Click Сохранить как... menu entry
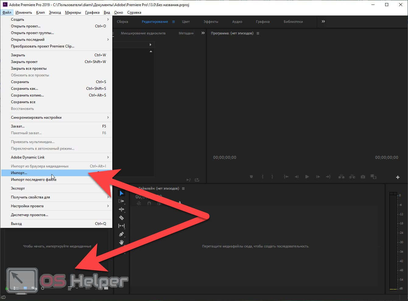Screen dimensions: 408x301 click(24, 89)
